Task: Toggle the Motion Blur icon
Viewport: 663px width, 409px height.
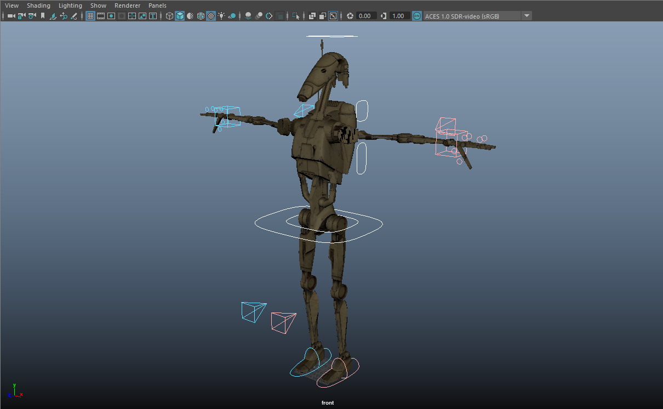Action: click(x=259, y=16)
